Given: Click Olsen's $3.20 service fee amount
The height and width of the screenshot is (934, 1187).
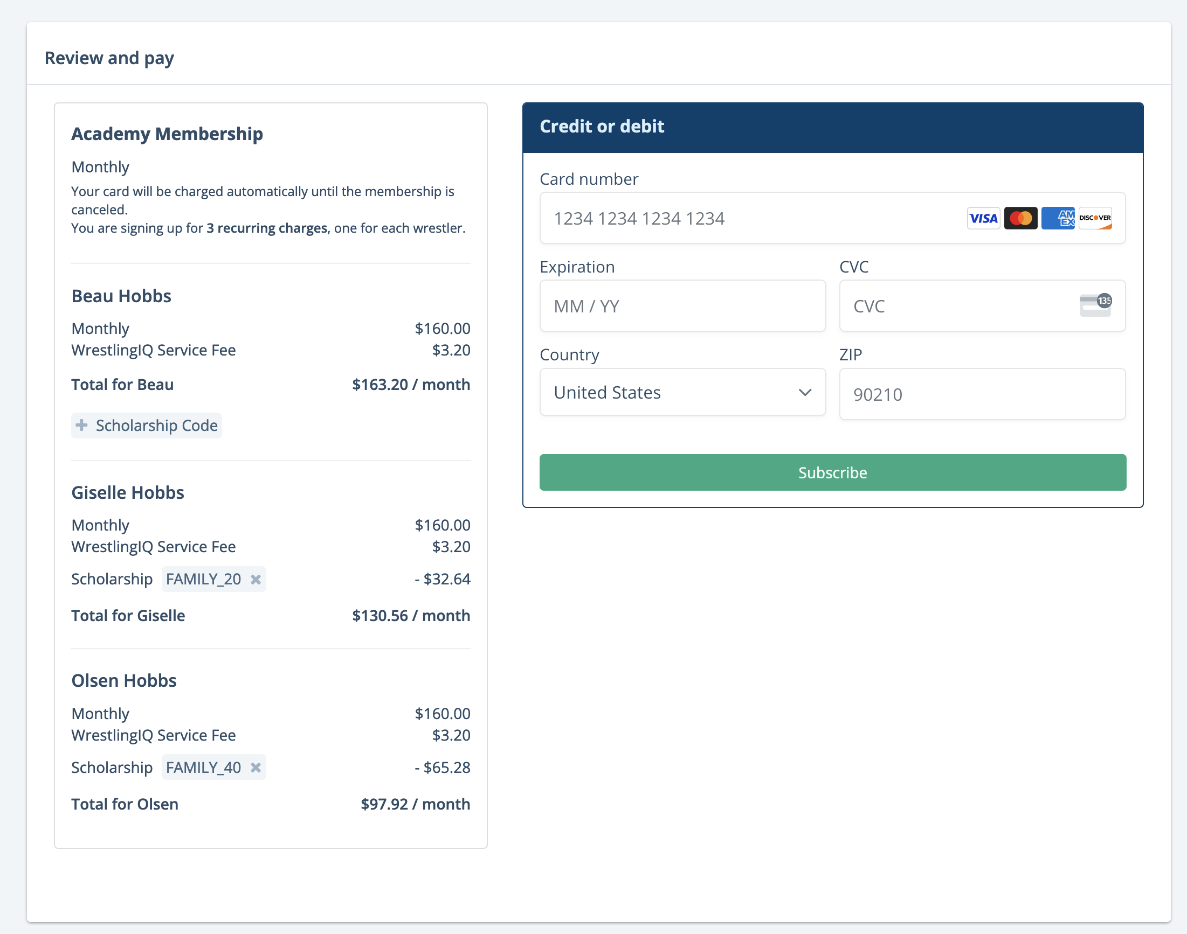Looking at the screenshot, I should pyautogui.click(x=451, y=735).
